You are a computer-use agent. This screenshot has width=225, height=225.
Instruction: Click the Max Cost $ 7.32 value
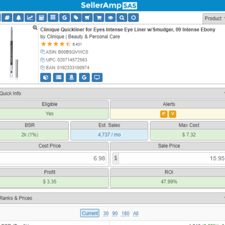pyautogui.click(x=189, y=135)
